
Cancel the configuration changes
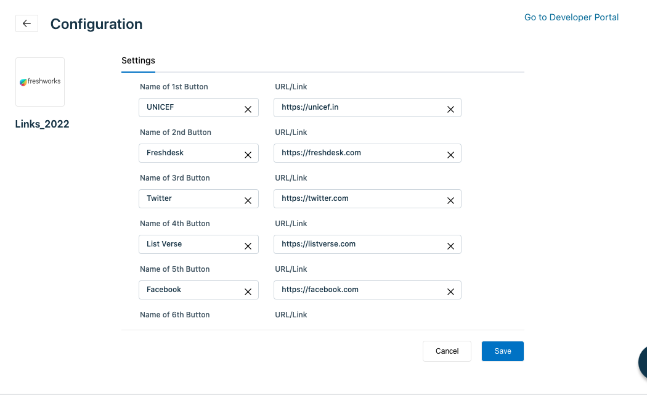pyautogui.click(x=447, y=351)
